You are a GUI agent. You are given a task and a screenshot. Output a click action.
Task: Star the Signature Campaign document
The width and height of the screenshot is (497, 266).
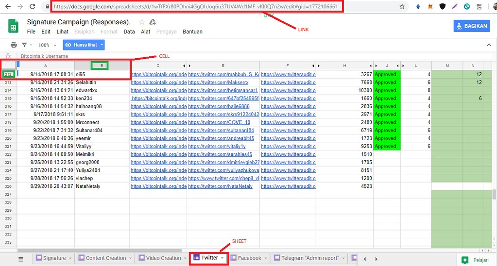pos(142,22)
